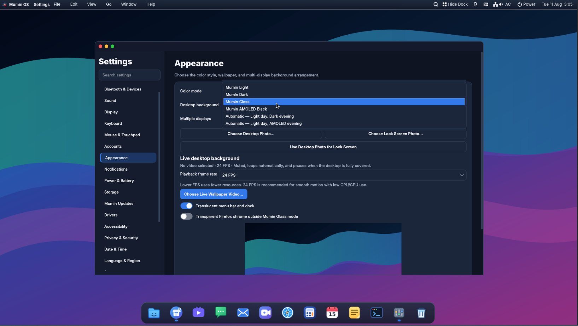Open the Go menu
Viewport: 578px width, 326px height.
point(109,4)
